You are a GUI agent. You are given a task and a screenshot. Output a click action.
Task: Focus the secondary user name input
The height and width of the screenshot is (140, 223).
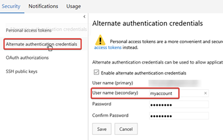point(175,93)
